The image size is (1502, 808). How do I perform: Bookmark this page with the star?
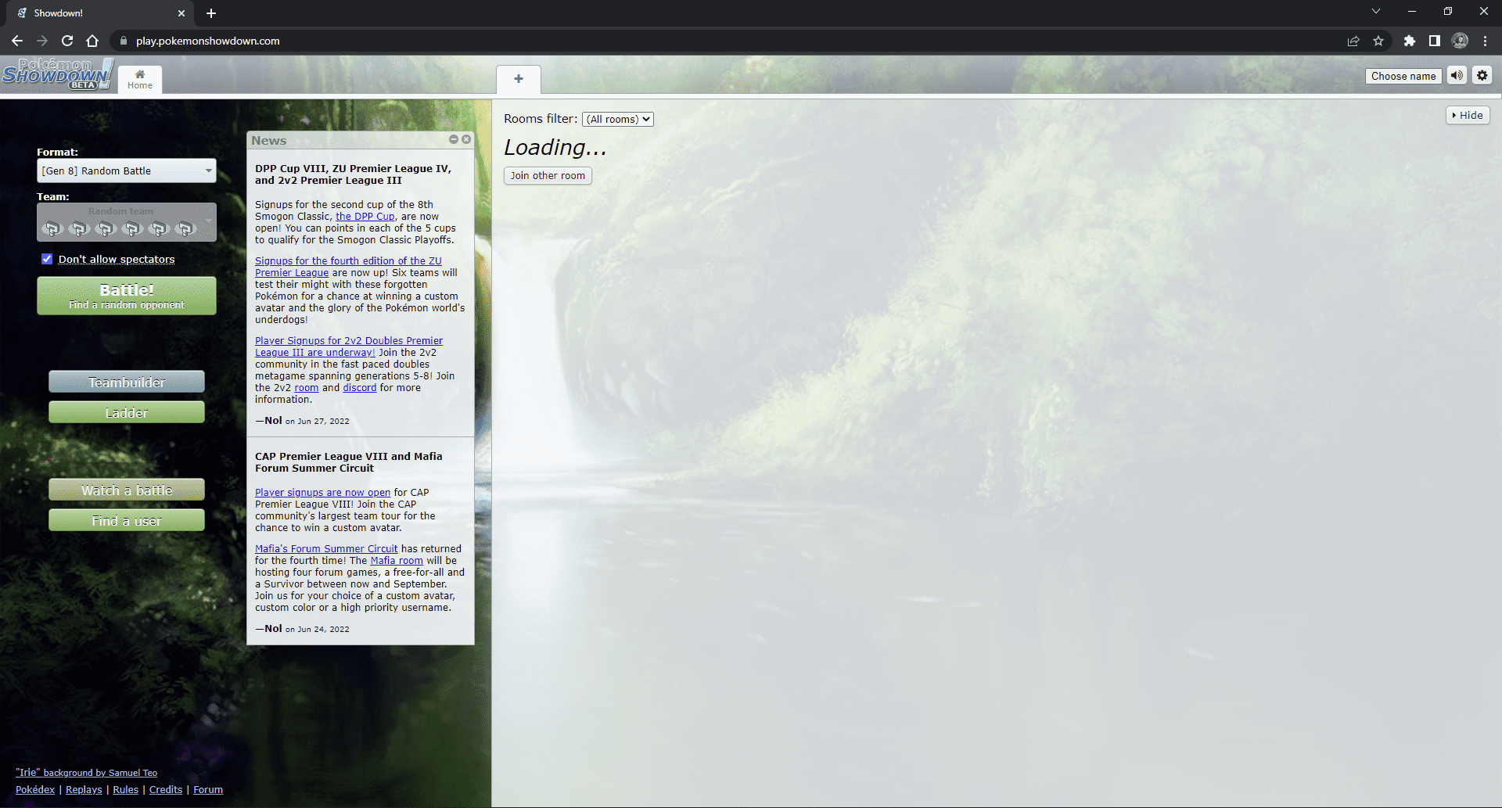pos(1378,41)
